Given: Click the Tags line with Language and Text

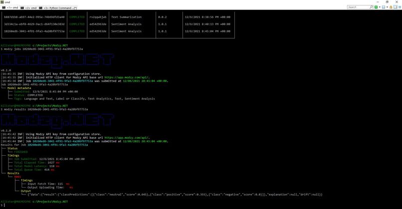Looking at the screenshot, I should click(x=84, y=99).
